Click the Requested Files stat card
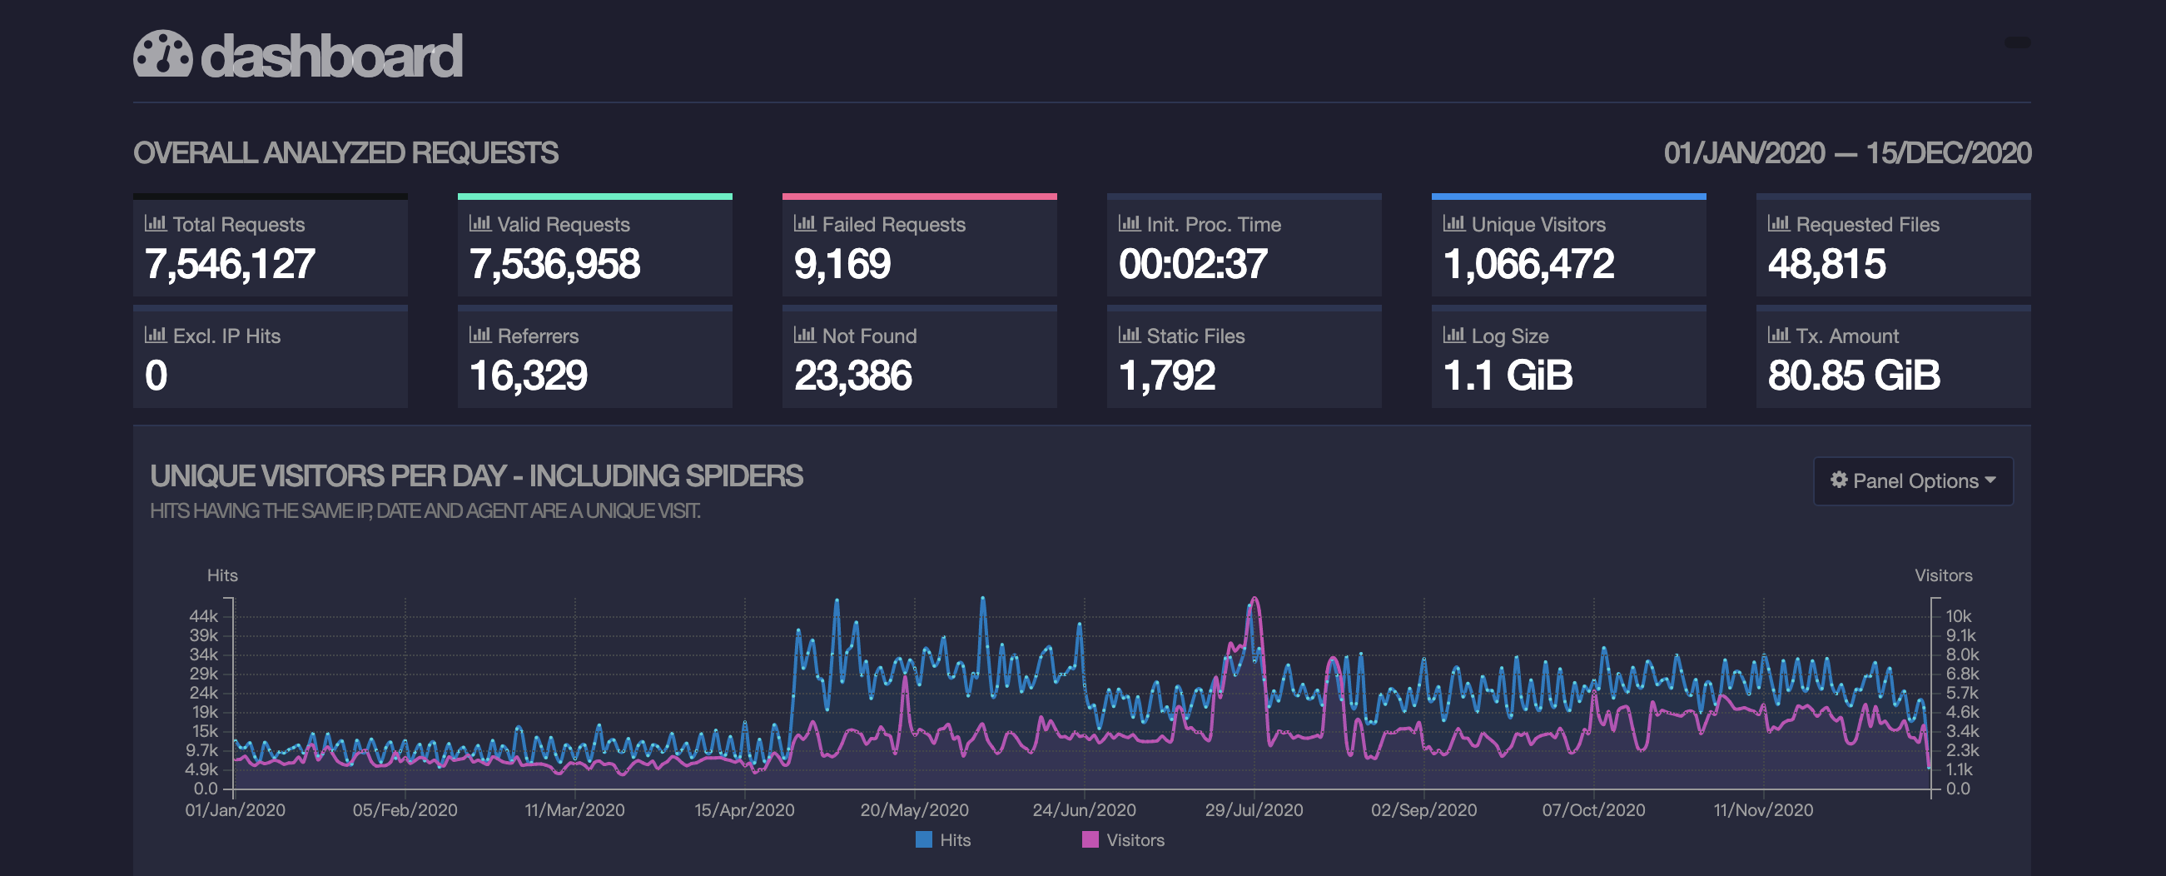The image size is (2166, 876). tap(1893, 246)
